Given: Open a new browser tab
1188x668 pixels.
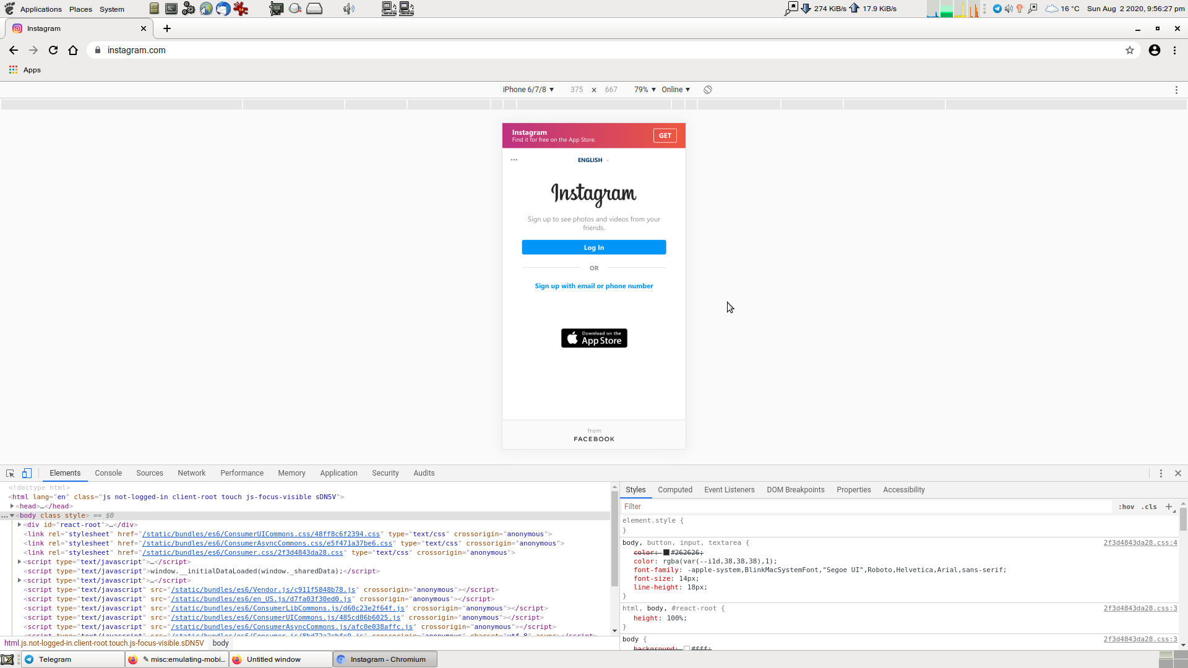Looking at the screenshot, I should tap(167, 28).
